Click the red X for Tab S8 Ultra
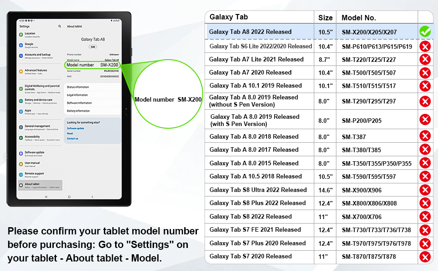 pos(425,190)
